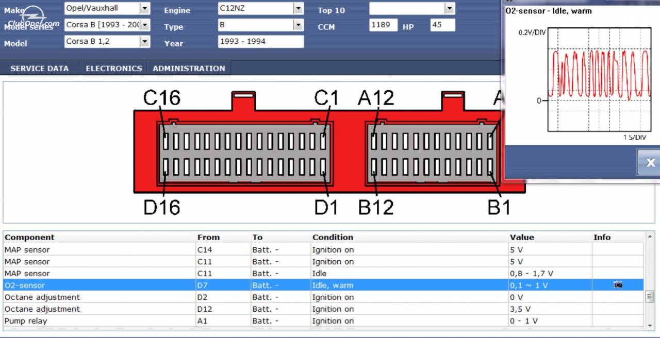Click the HP field showing 45

[442, 25]
